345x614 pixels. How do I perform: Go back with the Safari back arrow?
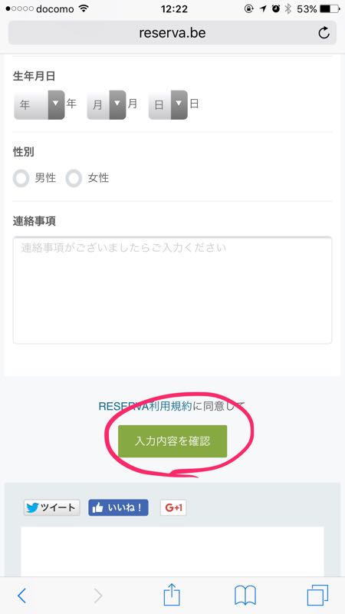[x=22, y=596]
